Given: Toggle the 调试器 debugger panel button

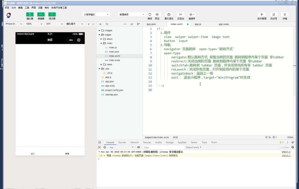Looking at the screenshot, I should (52, 14).
